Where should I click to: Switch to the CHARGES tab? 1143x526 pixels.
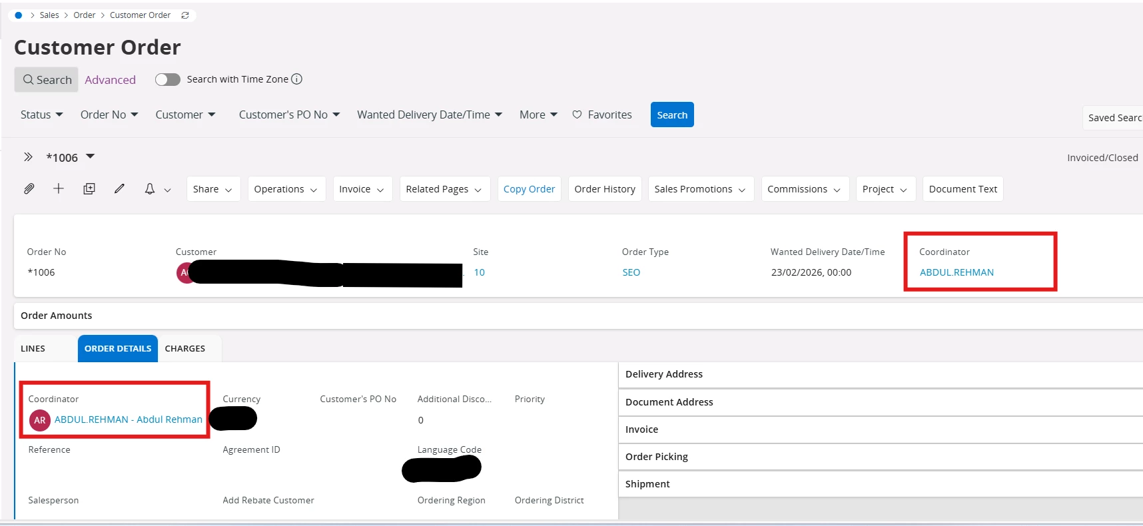pyautogui.click(x=185, y=349)
